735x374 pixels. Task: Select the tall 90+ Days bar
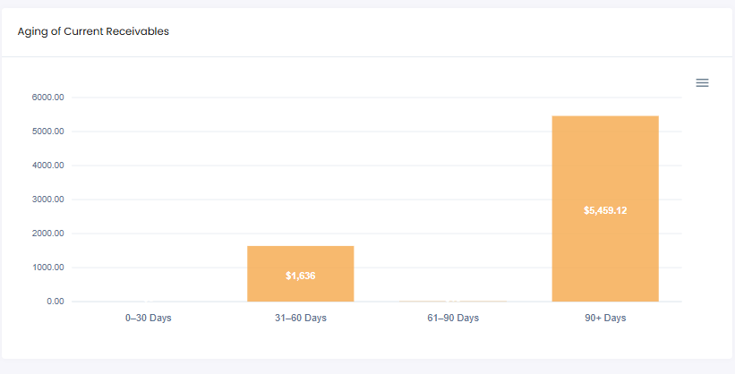tap(604, 161)
